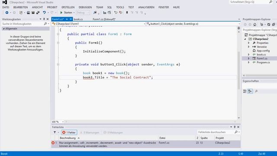The height and width of the screenshot is (156, 277).
Task: Click the bookmark icon in toolbar
Action: 127,13
